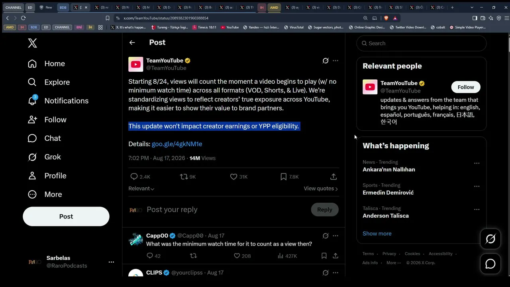The image size is (510, 287).
Task: Reload the page with the refresh button
Action: 23,18
